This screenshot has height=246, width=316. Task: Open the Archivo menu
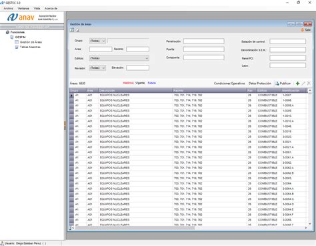point(9,9)
